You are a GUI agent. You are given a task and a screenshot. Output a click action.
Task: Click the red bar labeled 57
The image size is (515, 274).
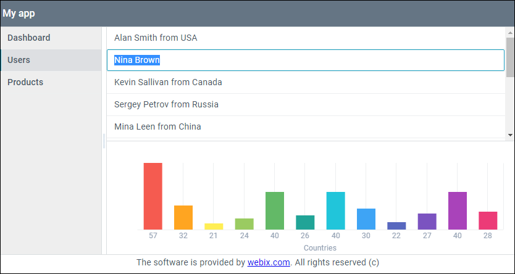point(153,196)
